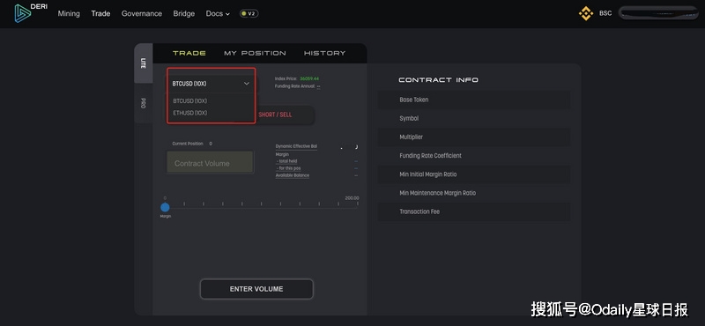The image size is (705, 326).
Task: Click the '- for this pos' margin label
Action: pyautogui.click(x=289, y=168)
